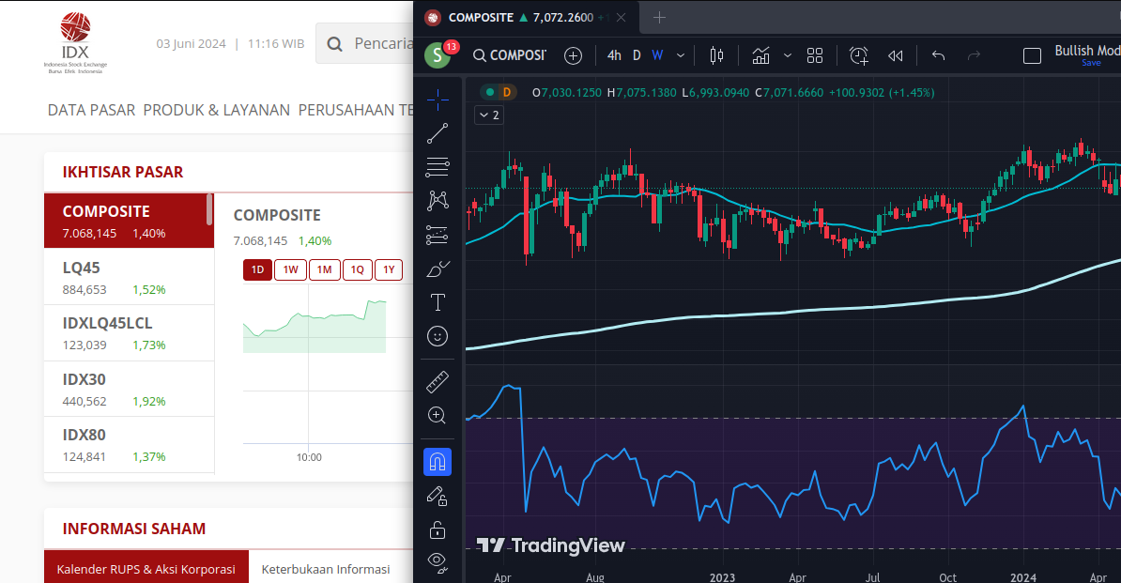Choose the 1M chart range
This screenshot has width=1121, height=583.
pos(325,269)
